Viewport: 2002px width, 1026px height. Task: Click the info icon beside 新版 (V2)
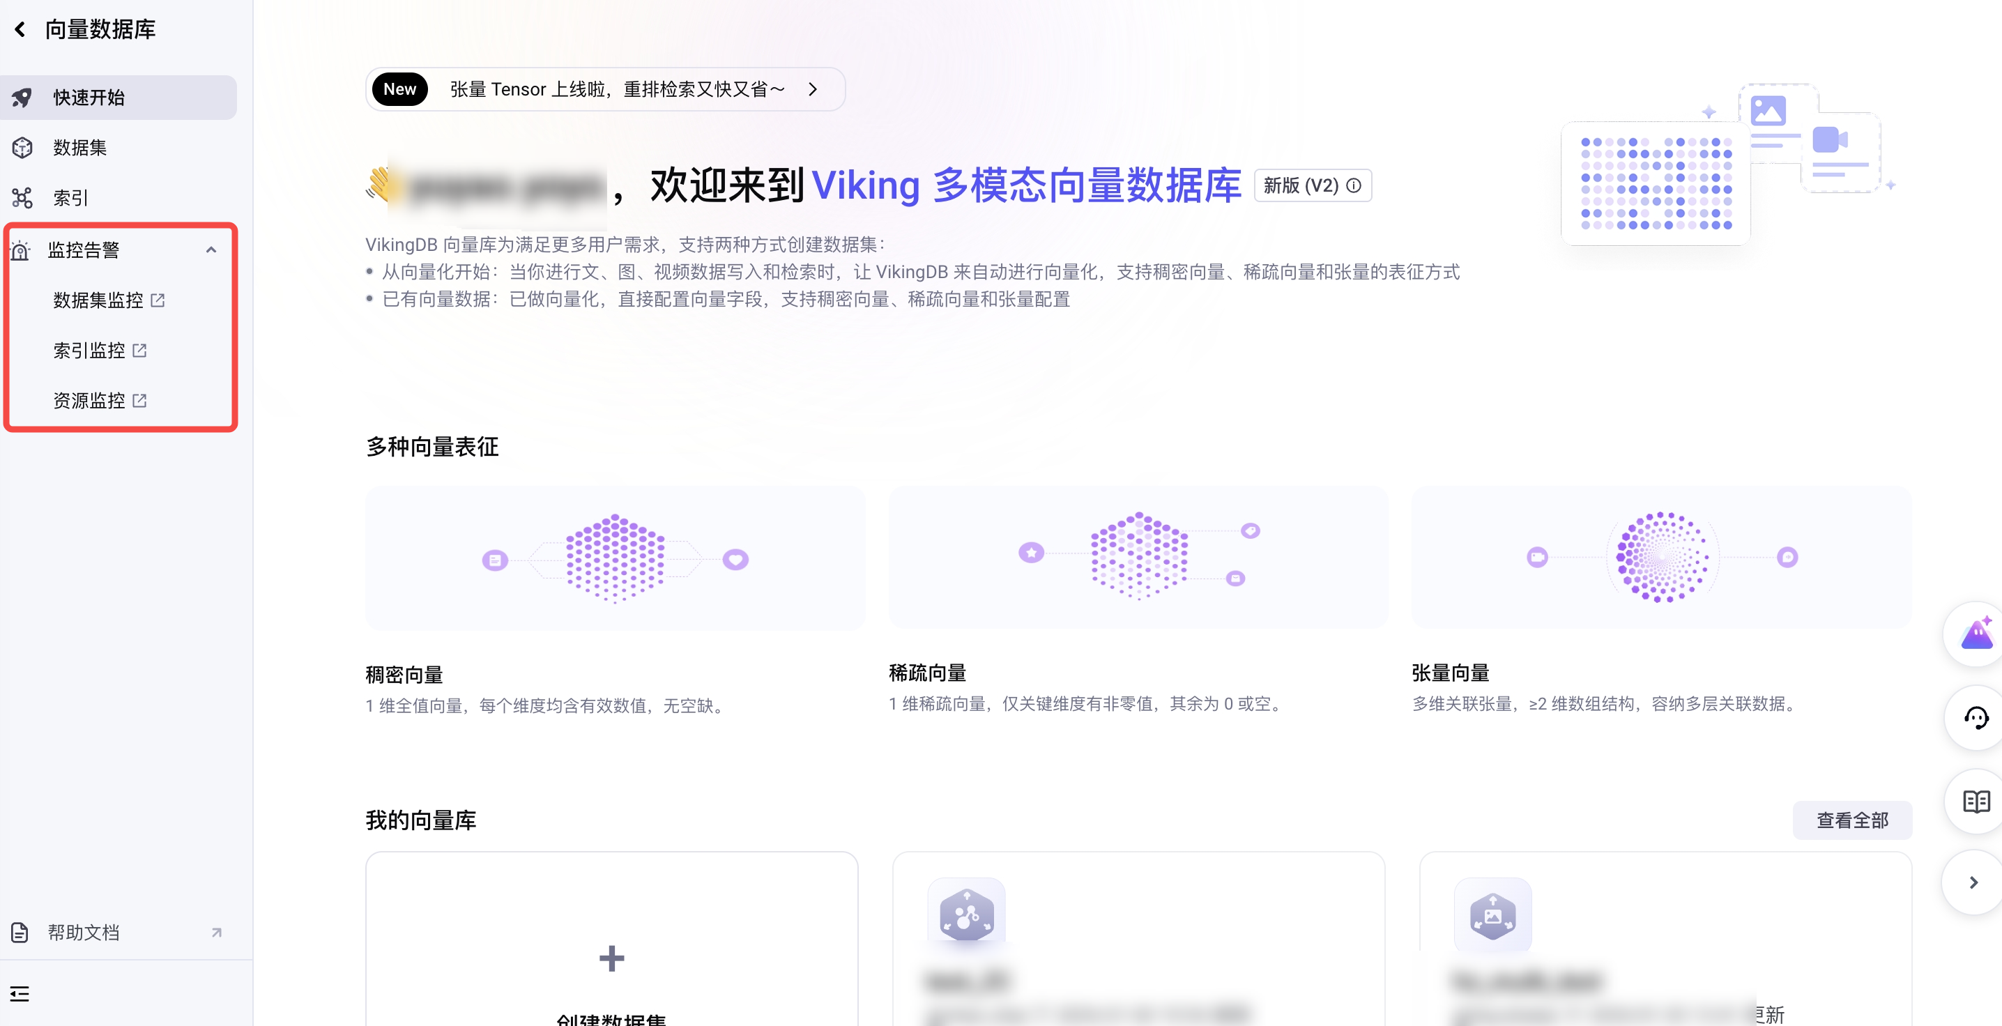(x=1354, y=185)
